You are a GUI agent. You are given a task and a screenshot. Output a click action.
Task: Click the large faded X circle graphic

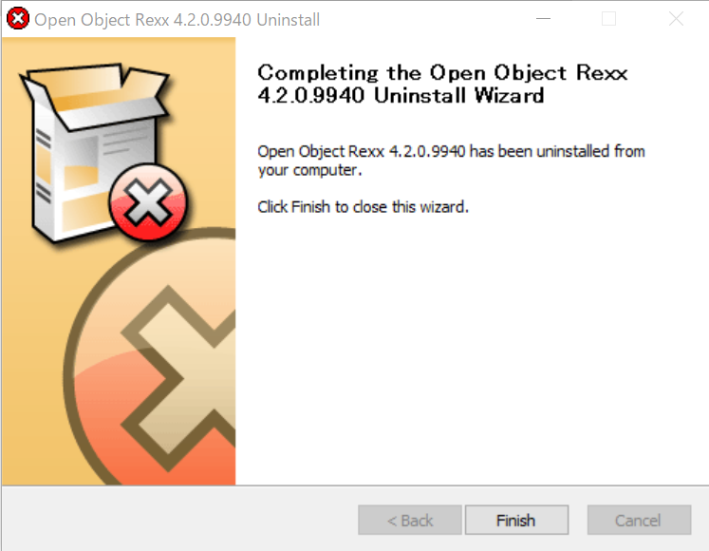tap(152, 357)
